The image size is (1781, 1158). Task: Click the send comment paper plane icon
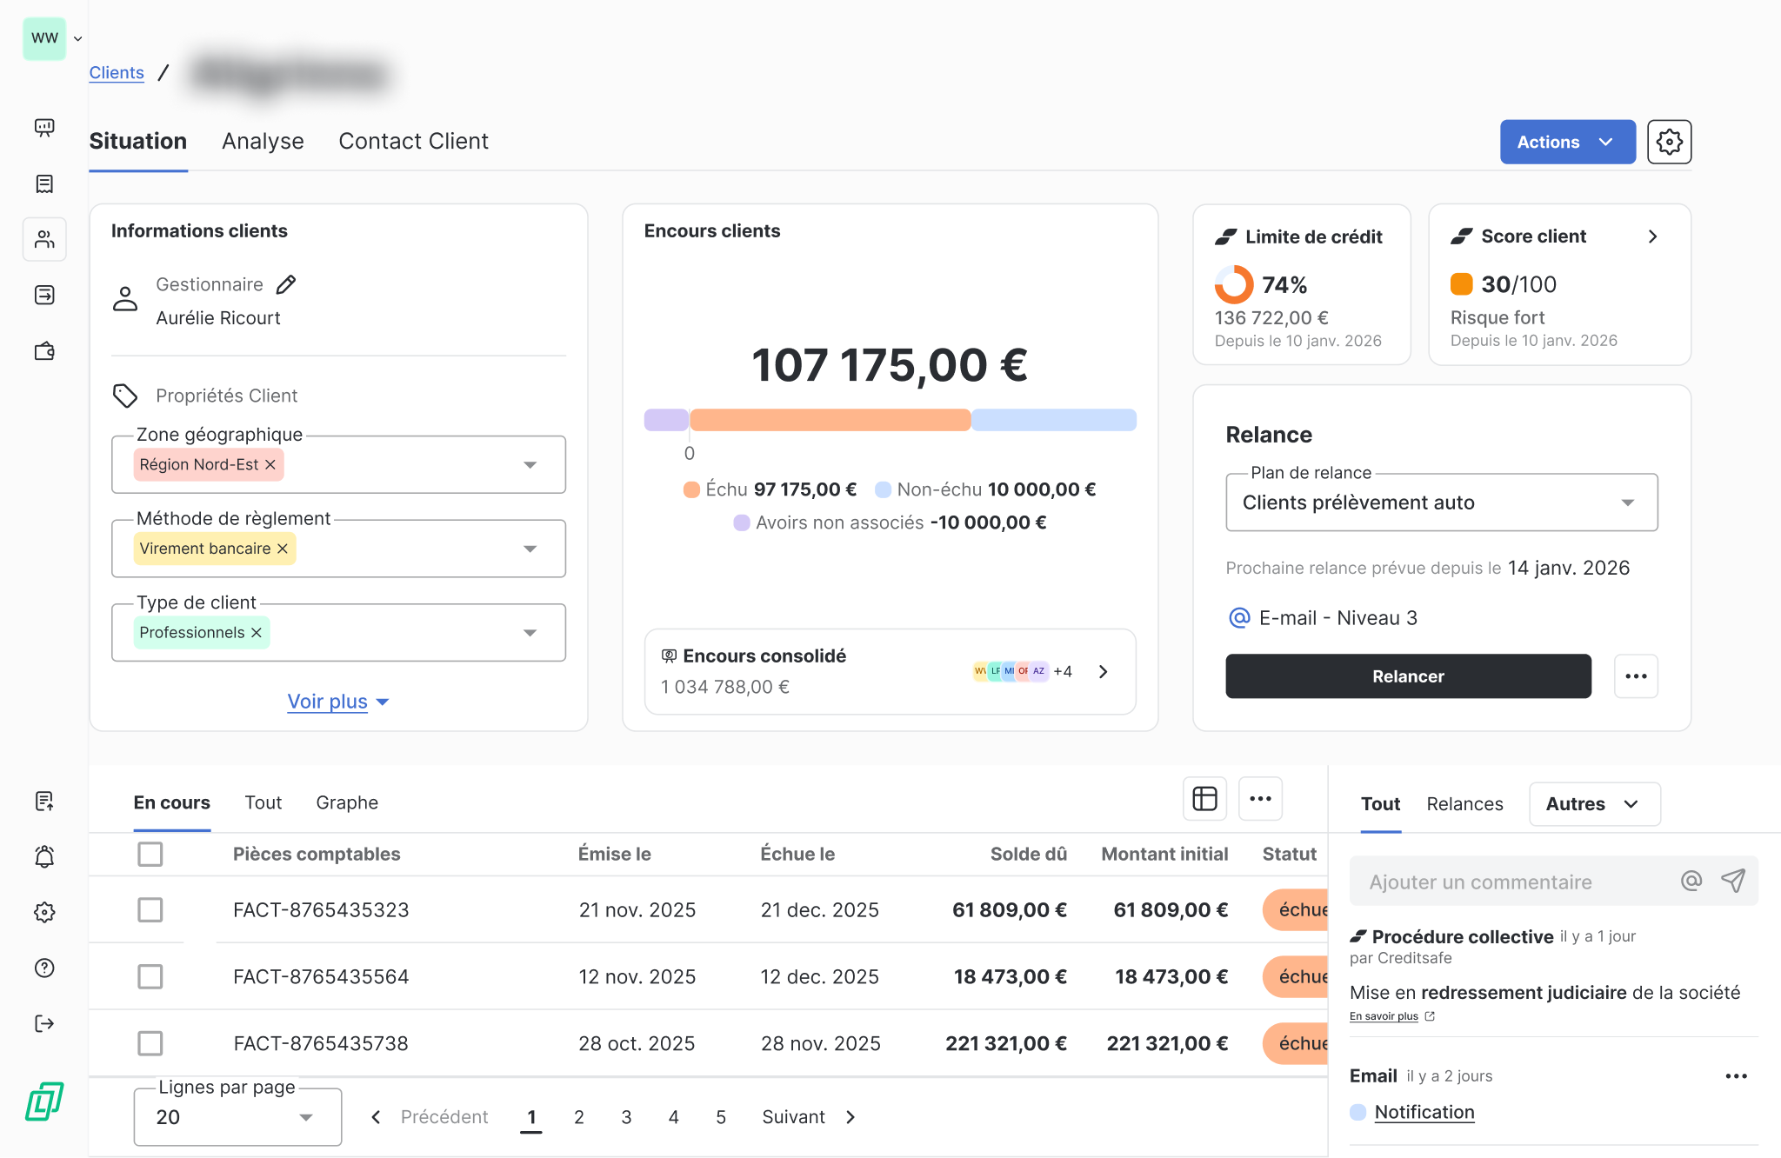tap(1732, 882)
